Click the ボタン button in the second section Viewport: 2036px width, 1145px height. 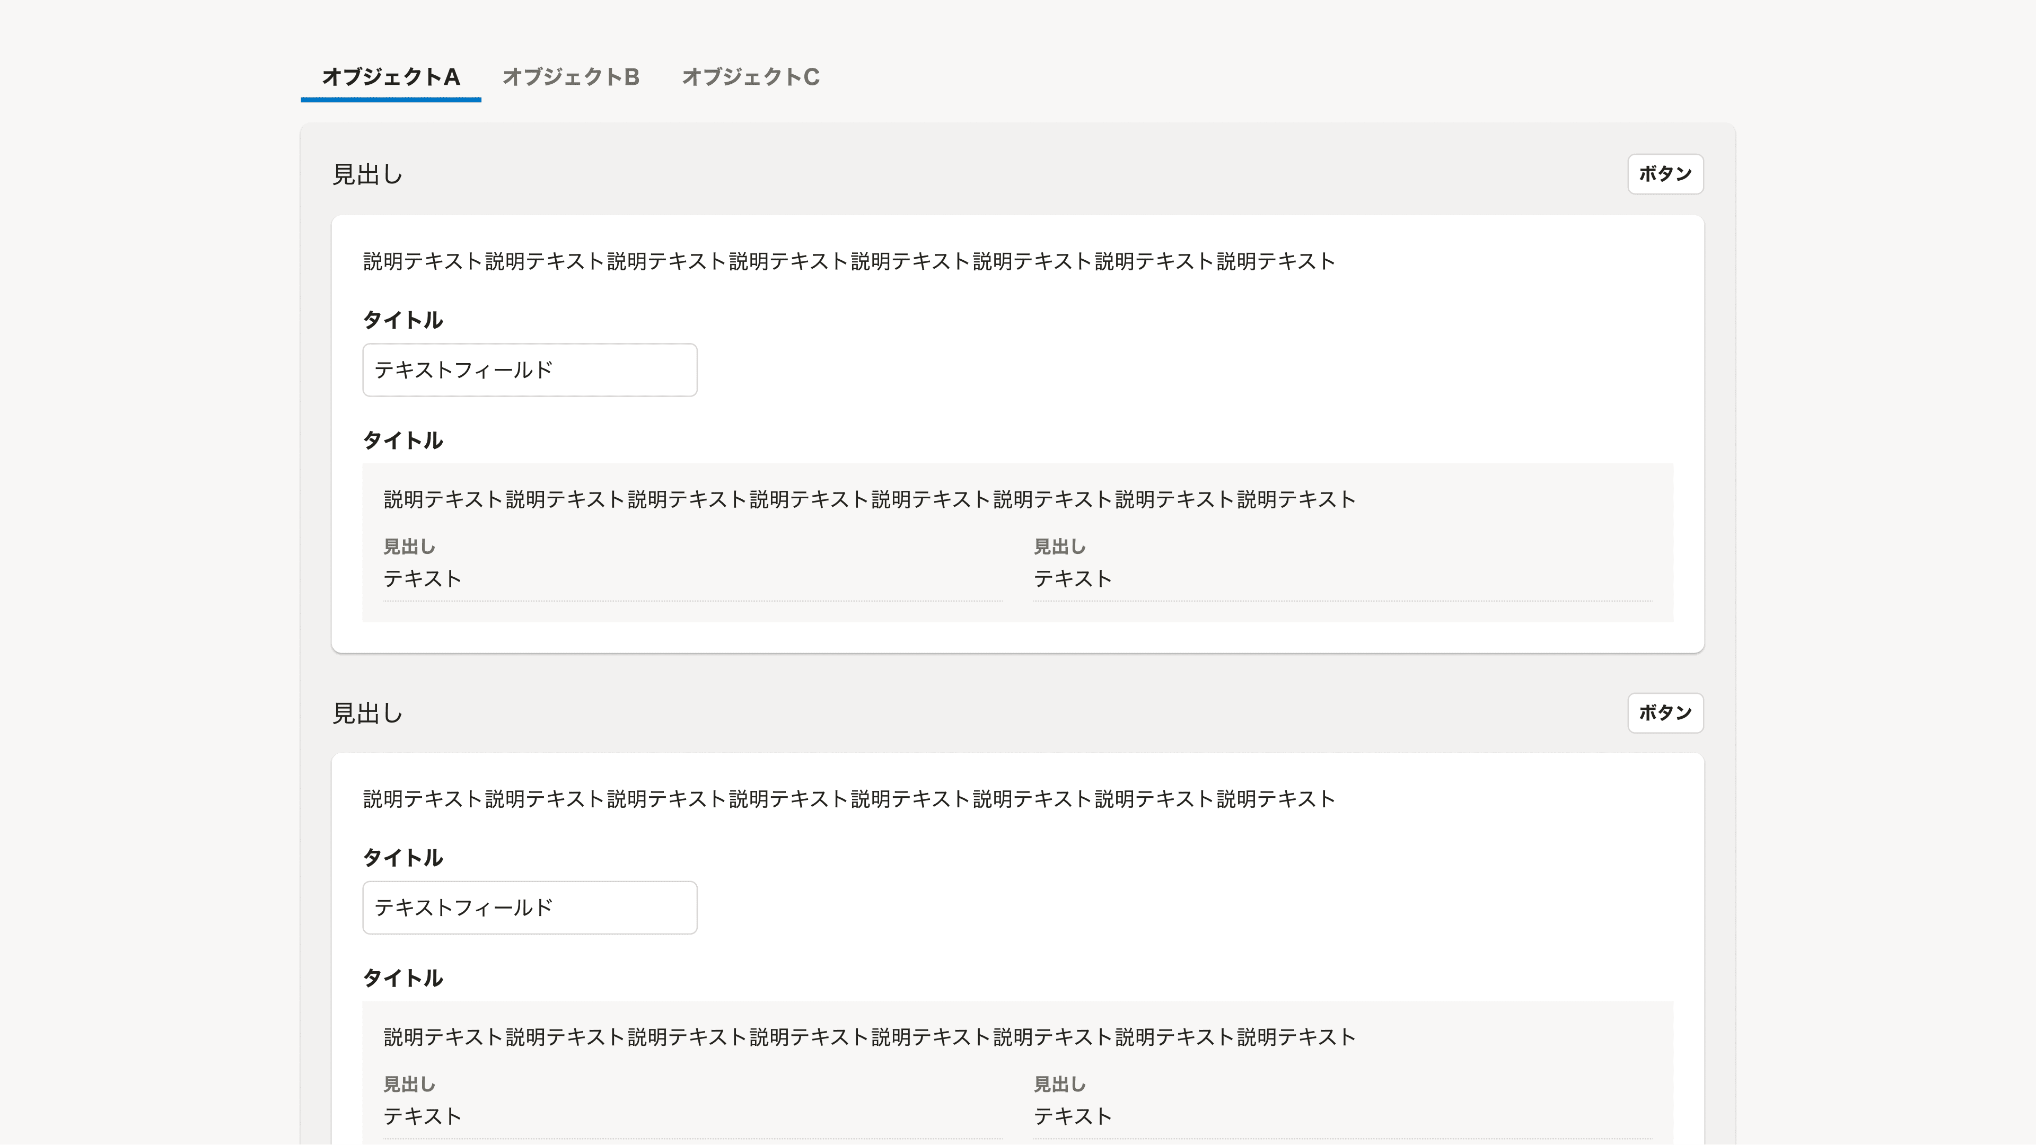pyautogui.click(x=1665, y=714)
